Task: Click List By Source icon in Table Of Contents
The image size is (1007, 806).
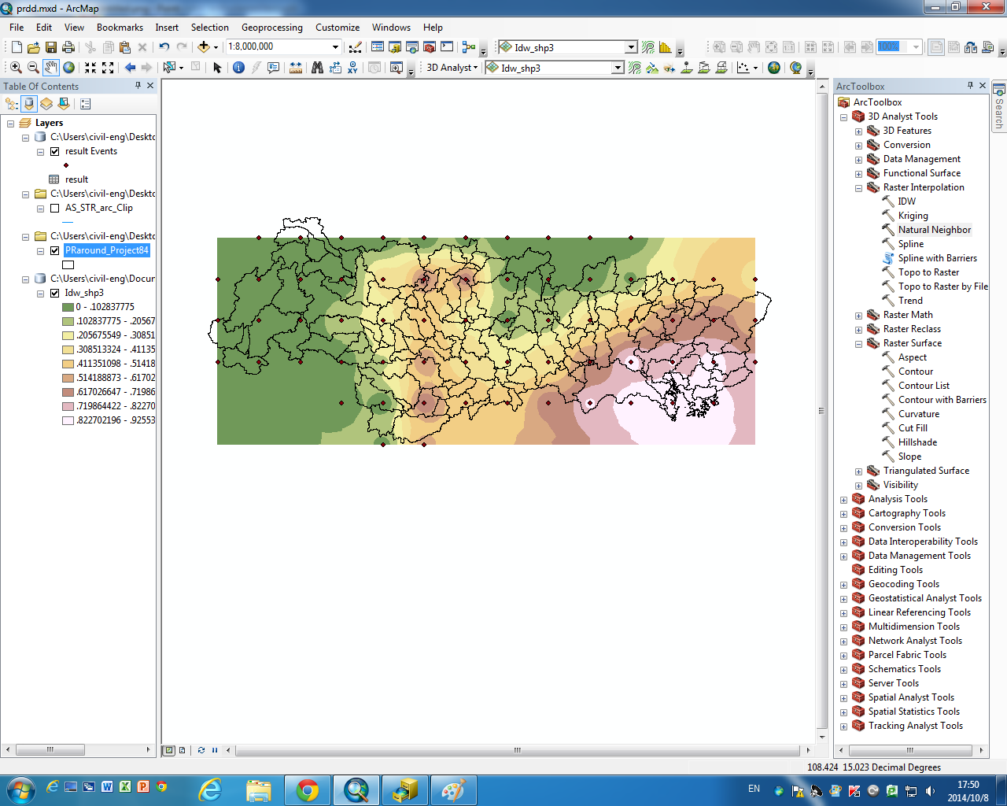Action: pos(29,103)
